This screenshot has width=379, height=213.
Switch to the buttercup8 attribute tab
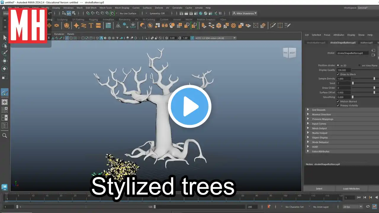point(366,43)
